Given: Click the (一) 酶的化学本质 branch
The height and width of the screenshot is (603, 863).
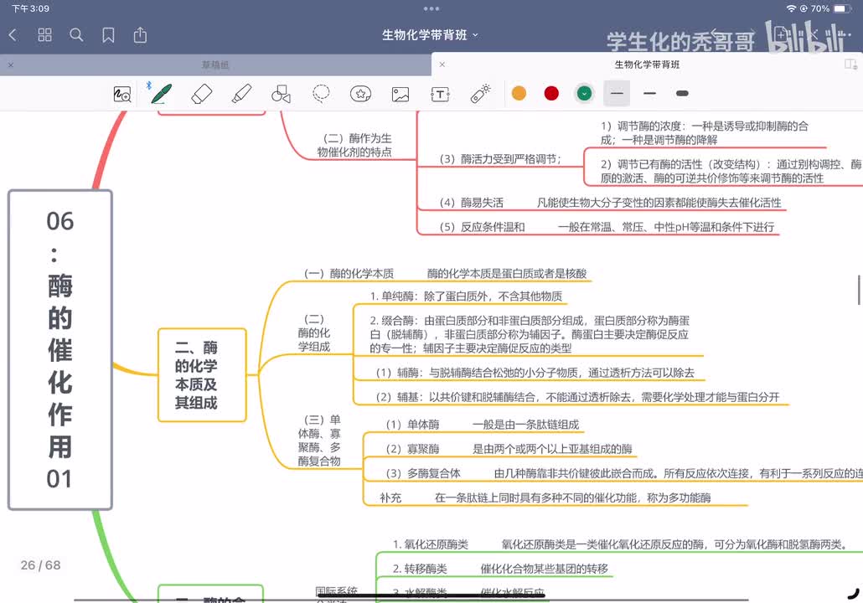Looking at the screenshot, I should pyautogui.click(x=349, y=273).
